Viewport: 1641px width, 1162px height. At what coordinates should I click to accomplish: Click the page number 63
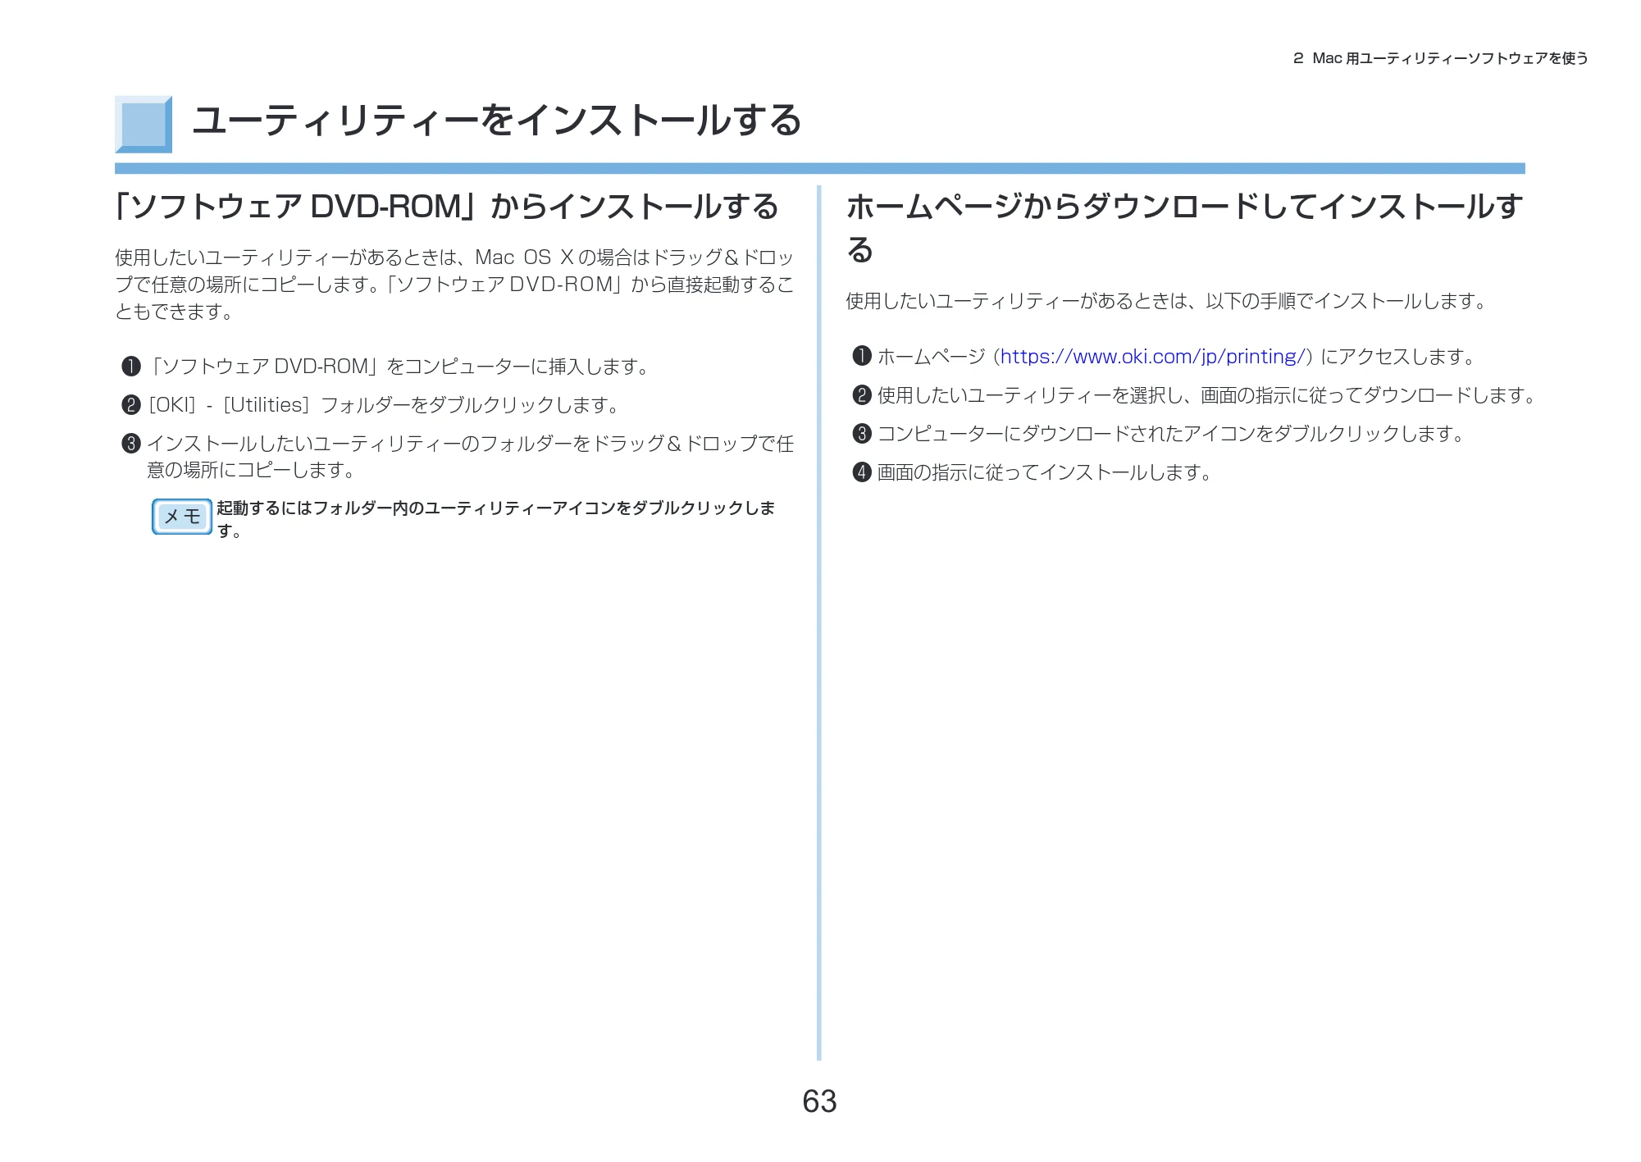coord(819,1101)
